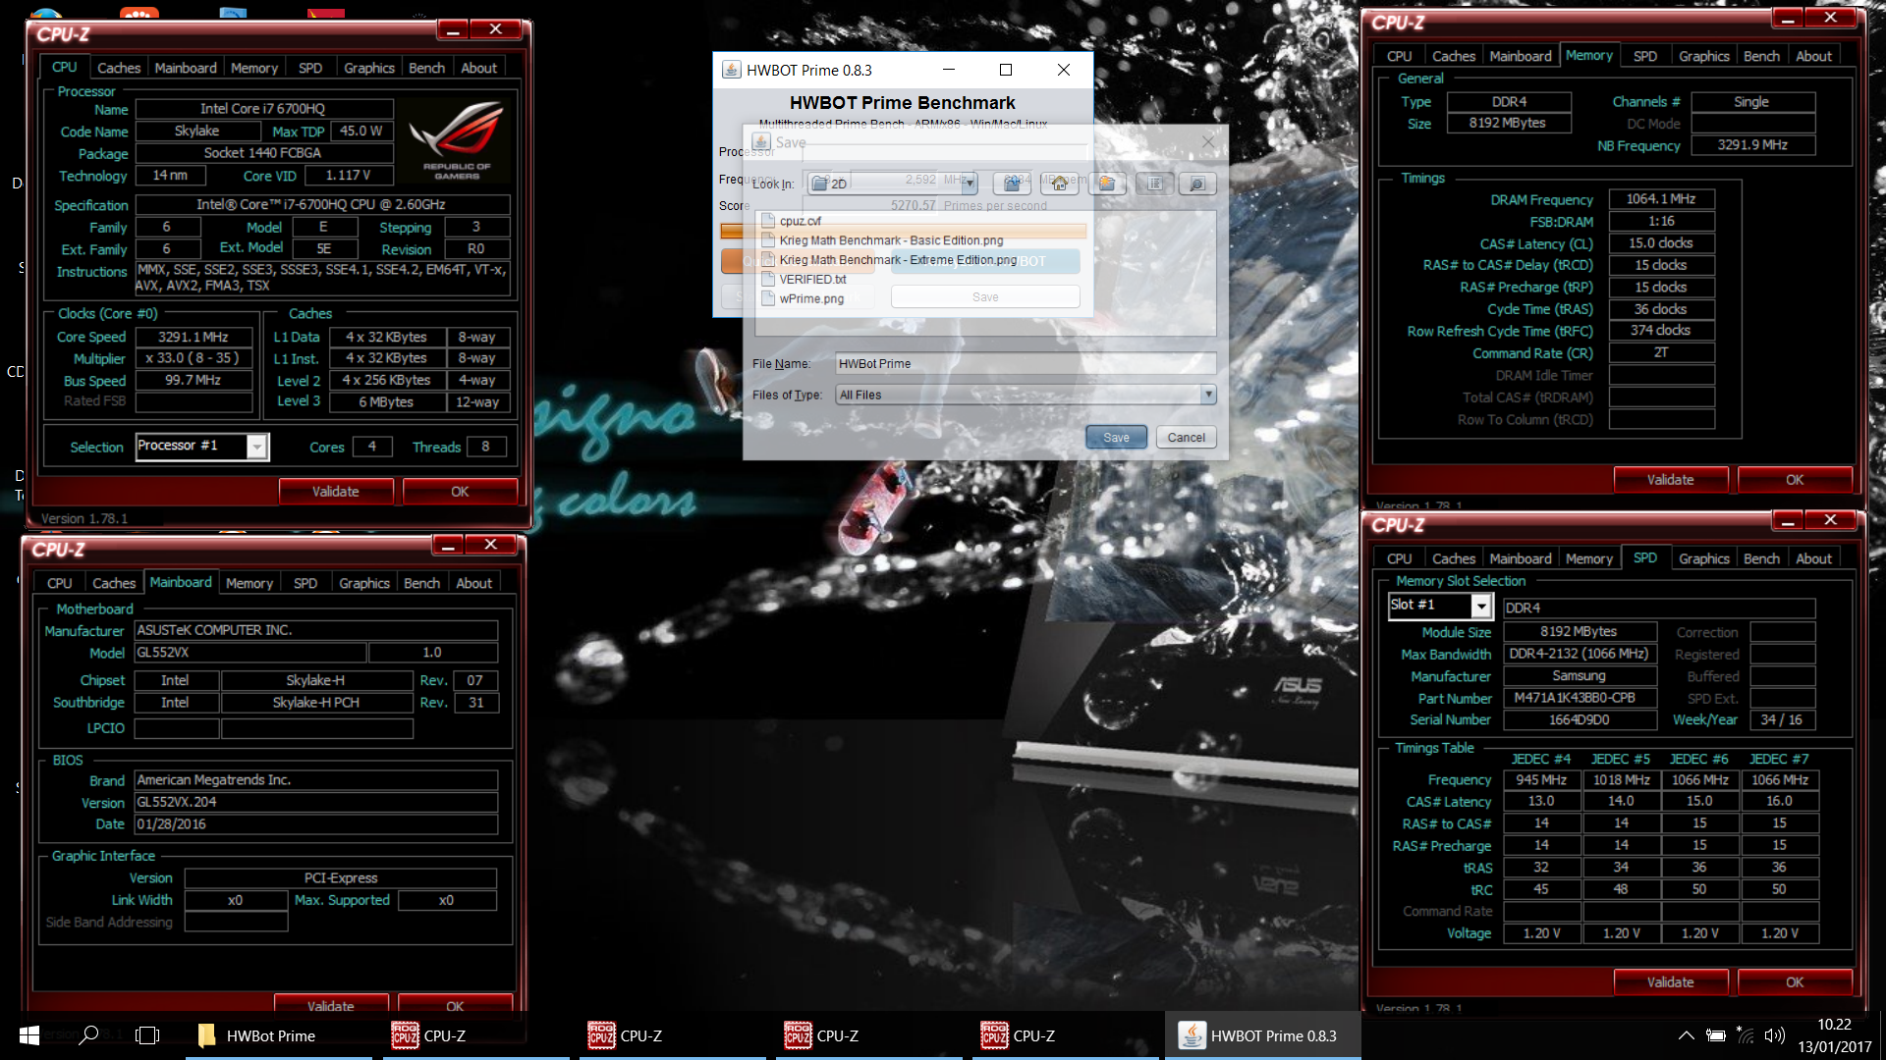Open SPD tab in the Memory CPU-Z window
The width and height of the screenshot is (1886, 1060).
[1645, 56]
